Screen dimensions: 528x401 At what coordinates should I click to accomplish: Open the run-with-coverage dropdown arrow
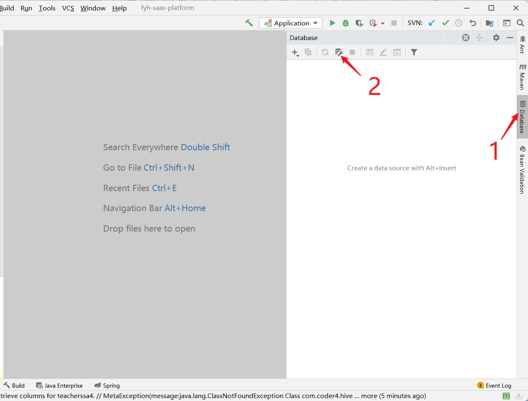pyautogui.click(x=382, y=23)
